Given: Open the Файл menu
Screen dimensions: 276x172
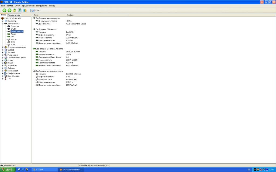Looking at the screenshot, I should pyautogui.click(x=3, y=6).
